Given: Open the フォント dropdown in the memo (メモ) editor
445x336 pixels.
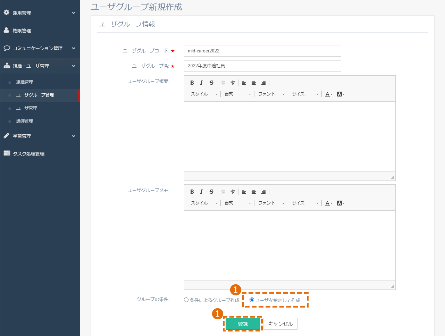Looking at the screenshot, I should tap(271, 203).
